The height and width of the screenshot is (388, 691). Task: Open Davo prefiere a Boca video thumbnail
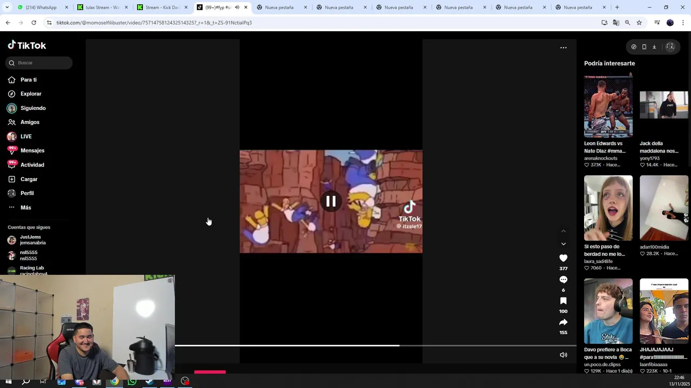click(608, 311)
